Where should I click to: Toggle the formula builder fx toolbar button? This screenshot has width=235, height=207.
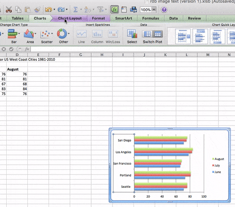pos(114,9)
